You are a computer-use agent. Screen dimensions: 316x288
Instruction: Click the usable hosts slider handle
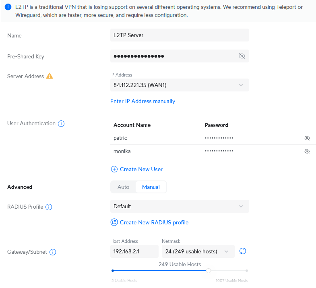click(209, 271)
